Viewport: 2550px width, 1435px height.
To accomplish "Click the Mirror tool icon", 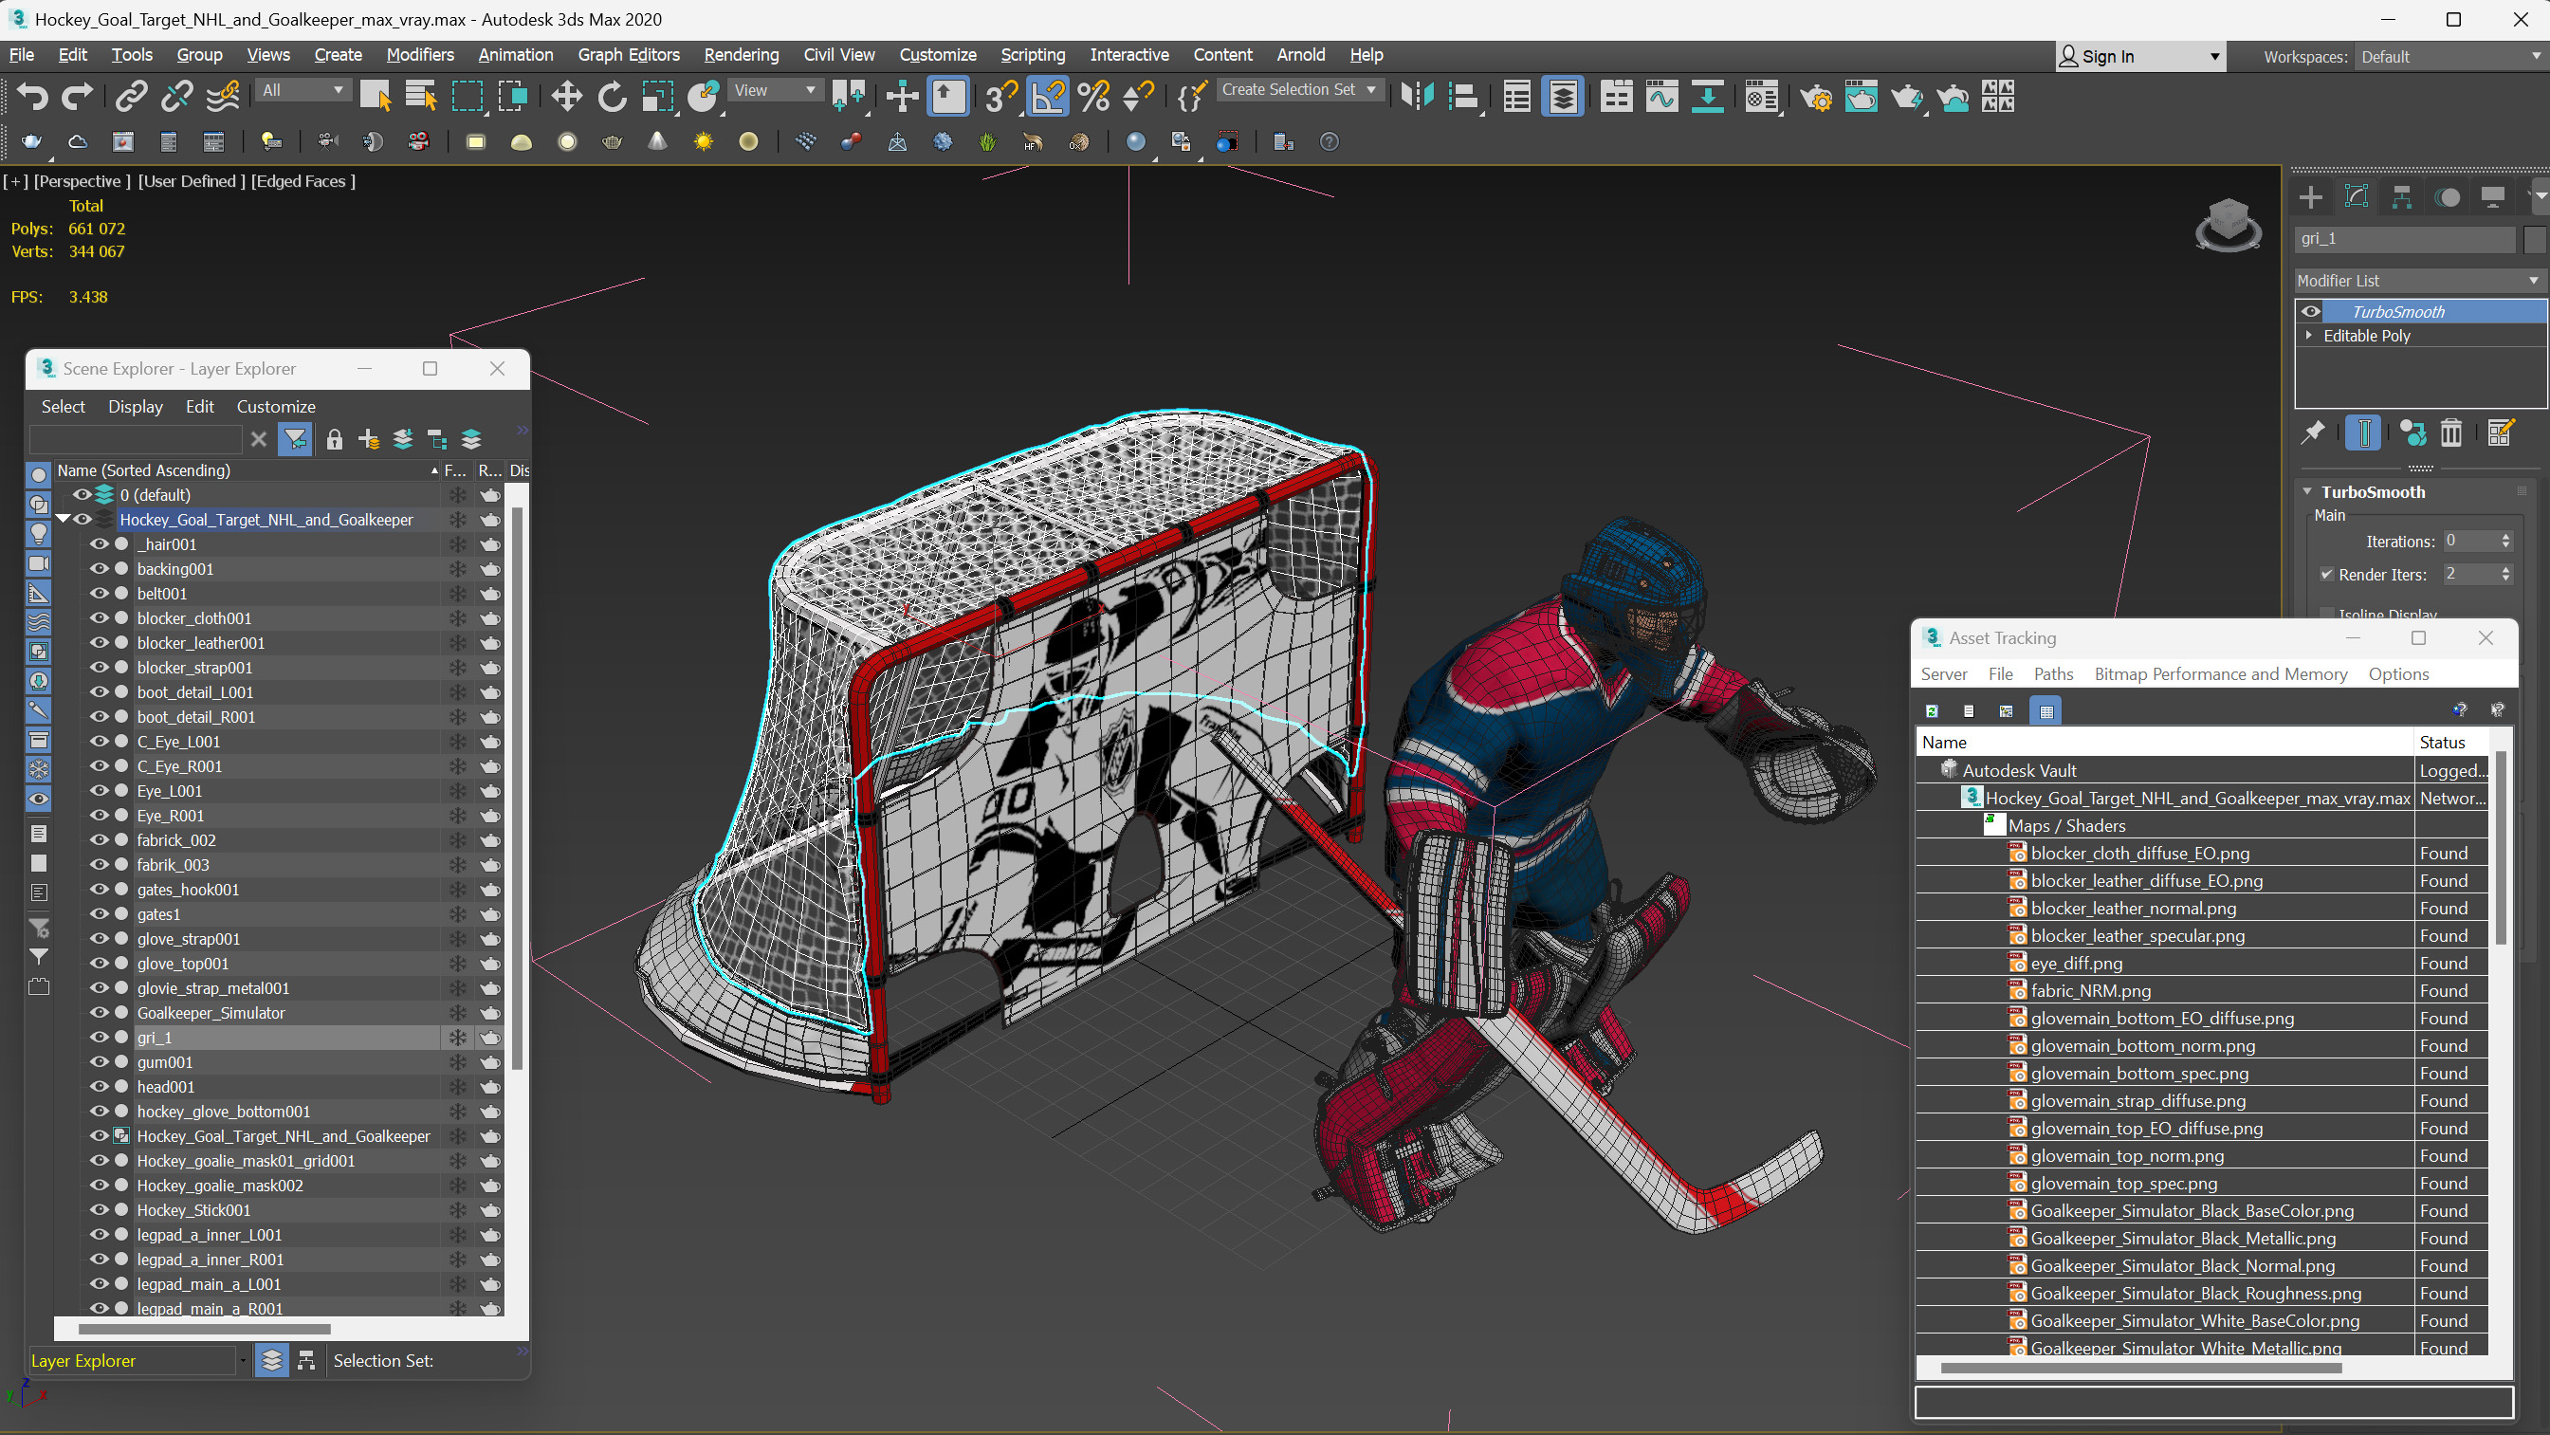I will coord(1418,96).
